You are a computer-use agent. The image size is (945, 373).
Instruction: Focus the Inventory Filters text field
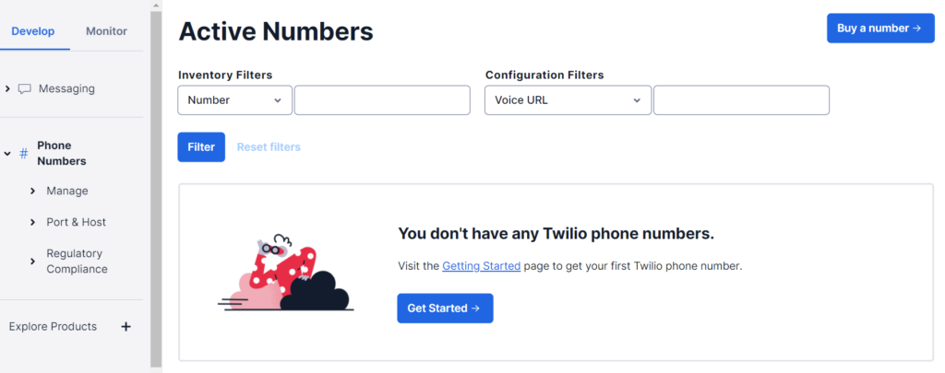[x=382, y=100]
